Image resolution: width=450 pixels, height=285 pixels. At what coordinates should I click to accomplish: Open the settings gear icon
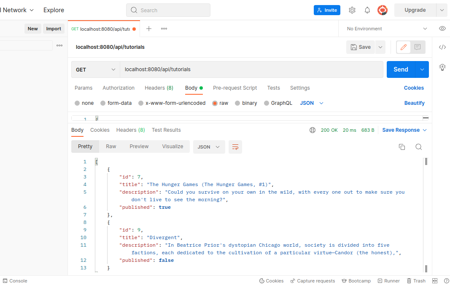(352, 10)
